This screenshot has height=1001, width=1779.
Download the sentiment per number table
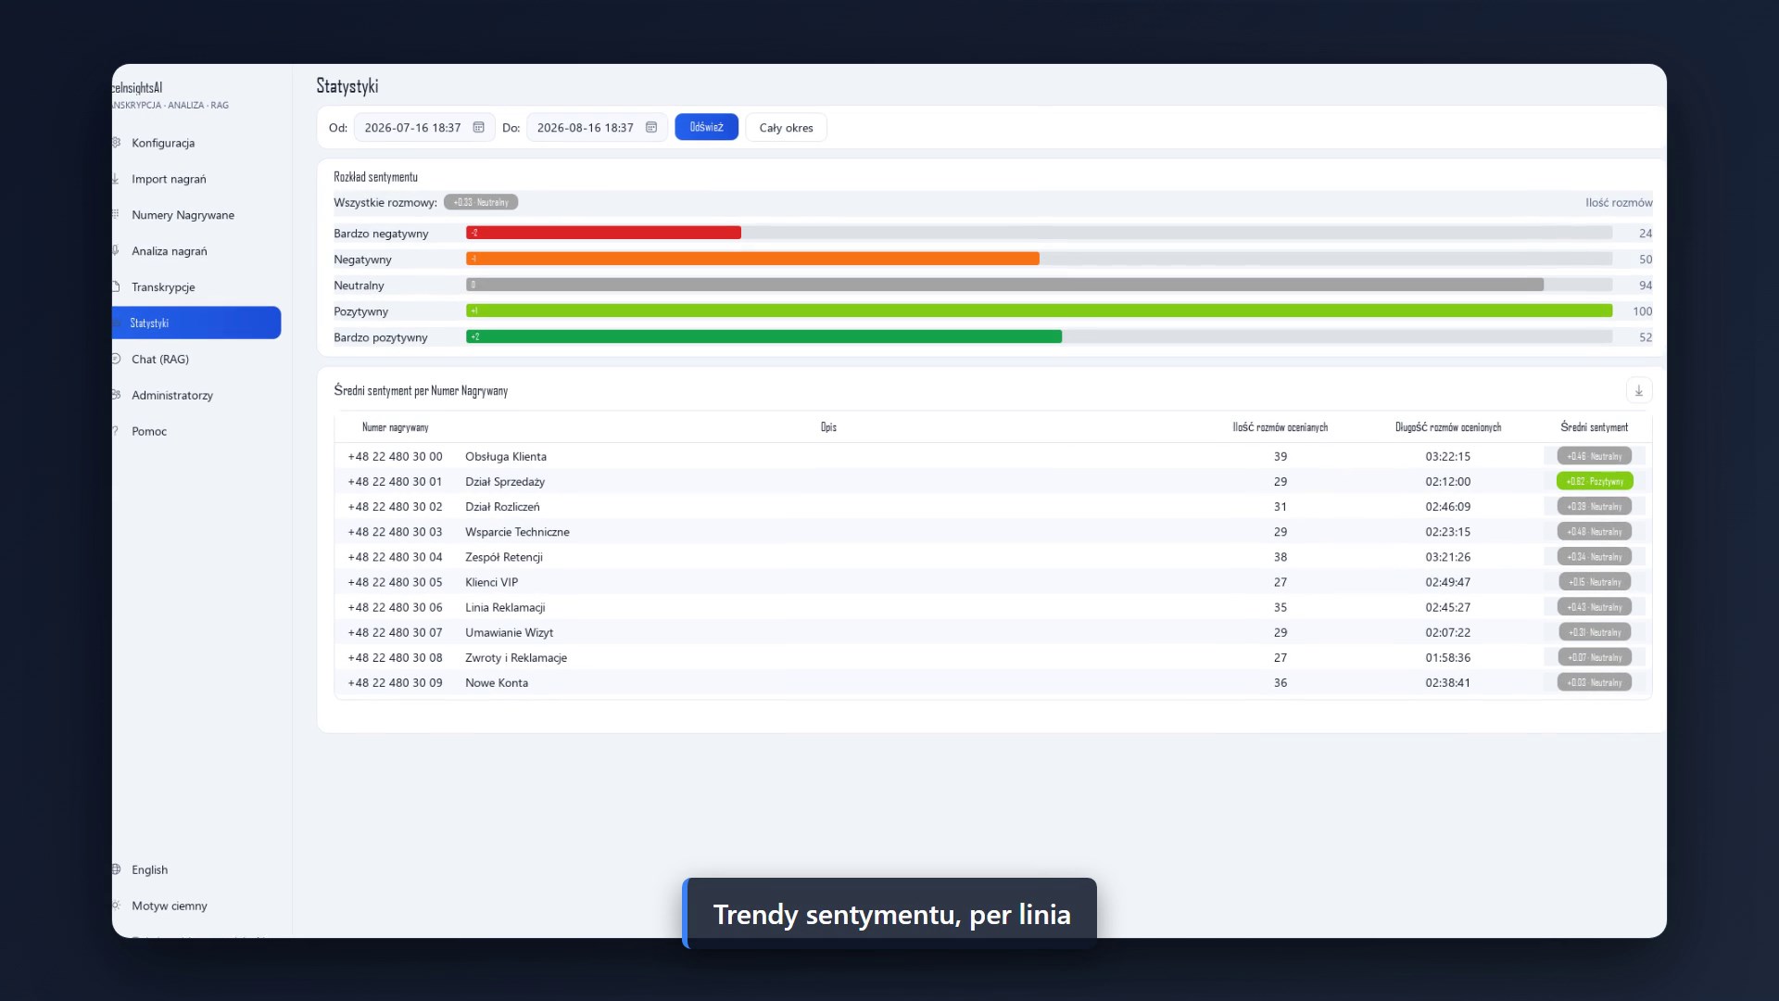point(1638,390)
